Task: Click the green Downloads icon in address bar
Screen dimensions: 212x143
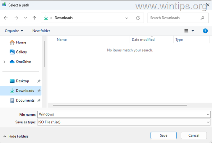Action: [x=46, y=18]
